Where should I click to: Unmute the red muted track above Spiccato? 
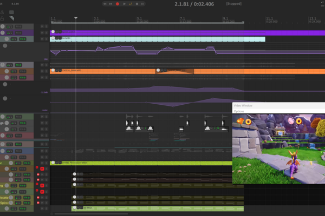[42, 192]
